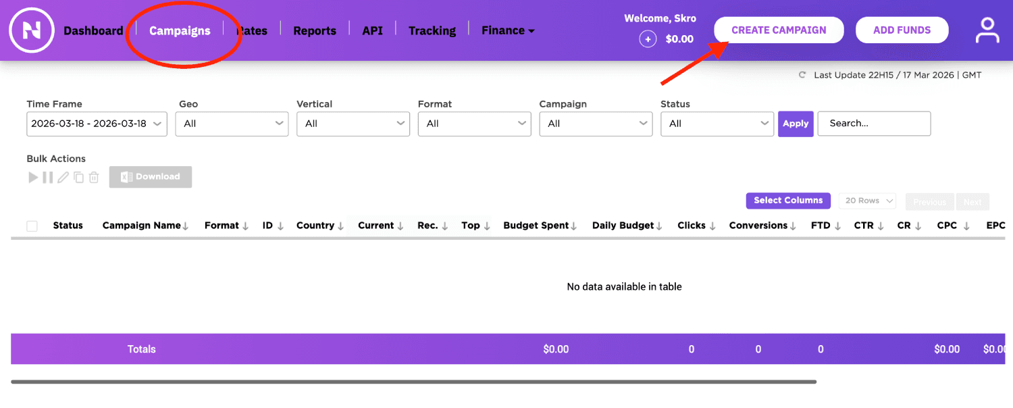The width and height of the screenshot is (1013, 408).
Task: Click the Select Columns button
Action: tap(789, 201)
